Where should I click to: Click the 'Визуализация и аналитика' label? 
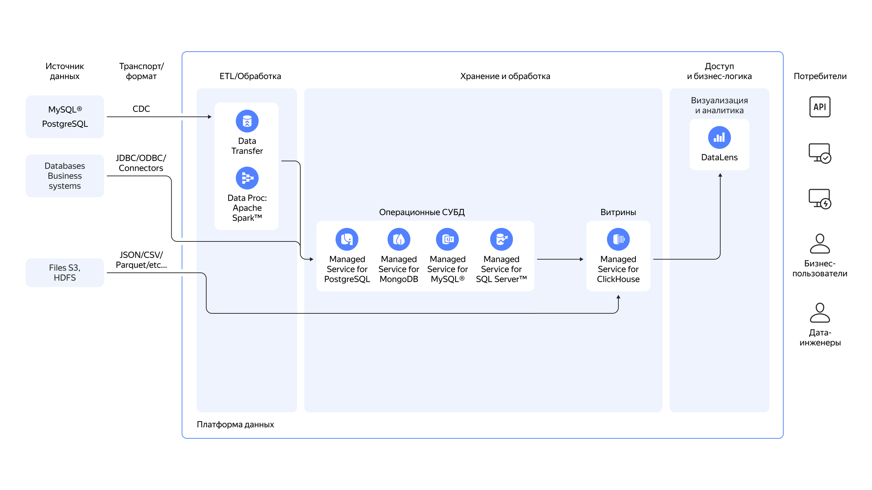pyautogui.click(x=720, y=105)
